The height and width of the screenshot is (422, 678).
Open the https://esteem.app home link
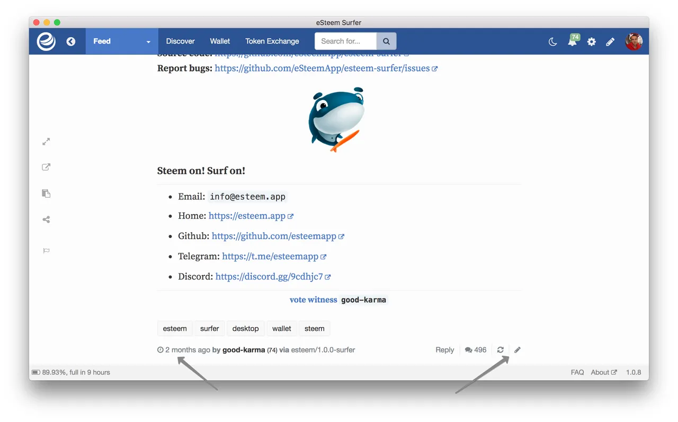[251, 216]
